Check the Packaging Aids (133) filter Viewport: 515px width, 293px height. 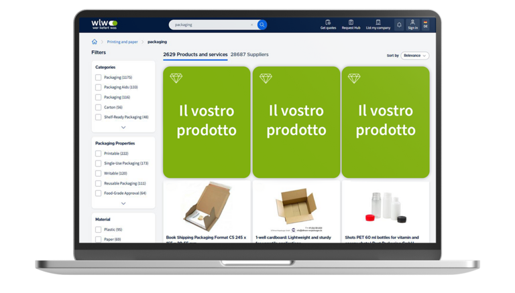click(99, 87)
